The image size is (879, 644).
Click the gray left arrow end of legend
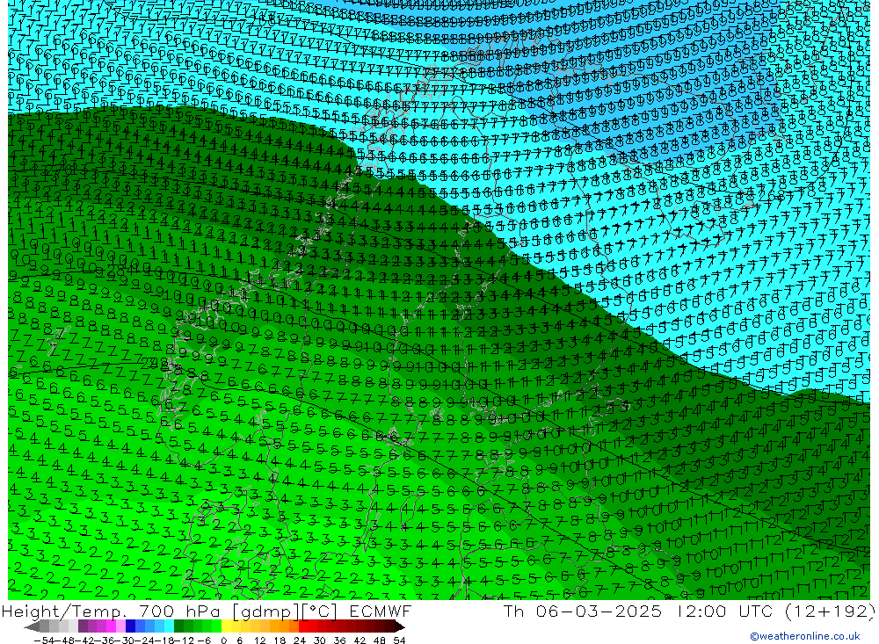(32, 626)
